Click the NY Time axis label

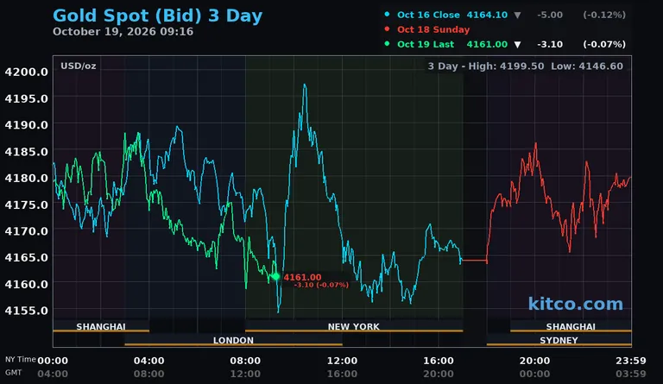coord(21,360)
